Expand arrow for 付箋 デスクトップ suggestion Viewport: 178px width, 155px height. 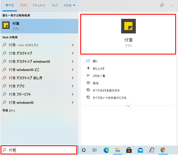[x=73, y=53]
